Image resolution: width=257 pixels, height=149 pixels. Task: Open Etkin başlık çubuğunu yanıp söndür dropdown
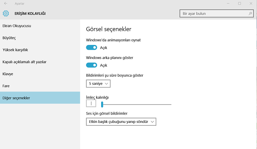click(121, 122)
